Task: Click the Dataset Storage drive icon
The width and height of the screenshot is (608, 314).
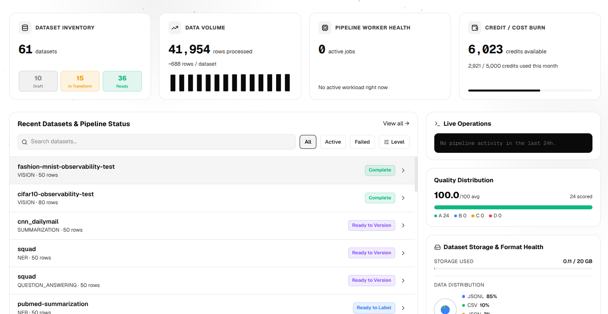Action: [x=437, y=247]
